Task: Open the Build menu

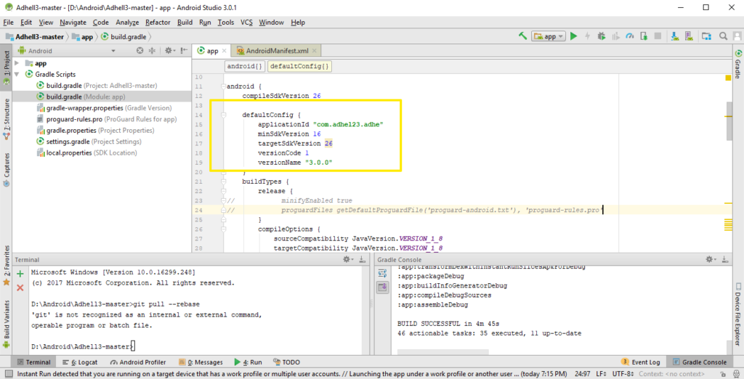Action: (185, 23)
